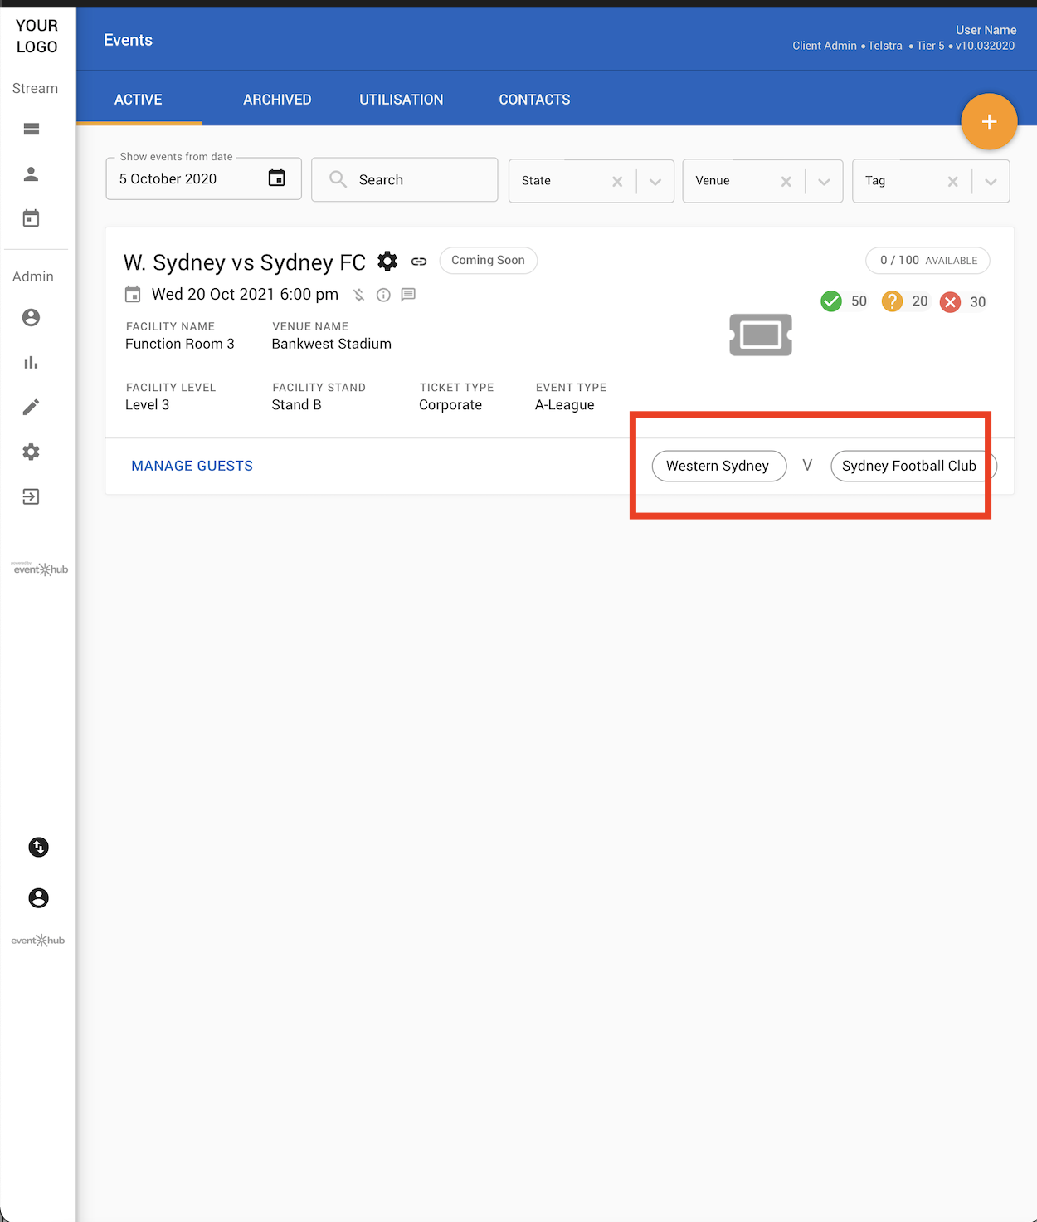This screenshot has height=1222, width=1037.
Task: Click the orange plus add event button
Action: [989, 122]
